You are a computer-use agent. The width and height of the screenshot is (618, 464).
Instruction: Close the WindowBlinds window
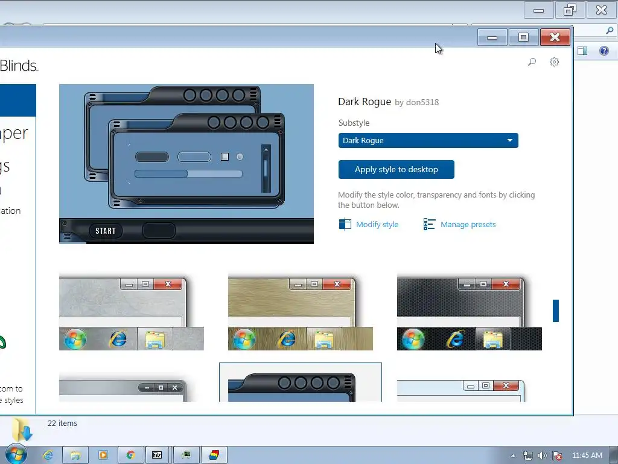click(x=555, y=37)
